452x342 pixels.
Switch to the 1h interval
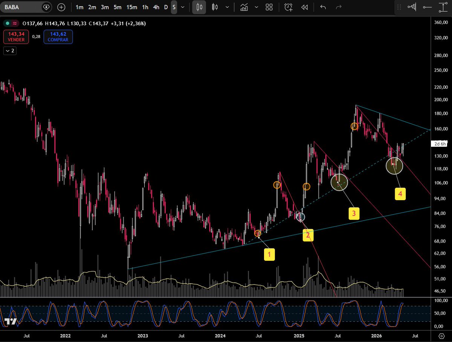145,7
